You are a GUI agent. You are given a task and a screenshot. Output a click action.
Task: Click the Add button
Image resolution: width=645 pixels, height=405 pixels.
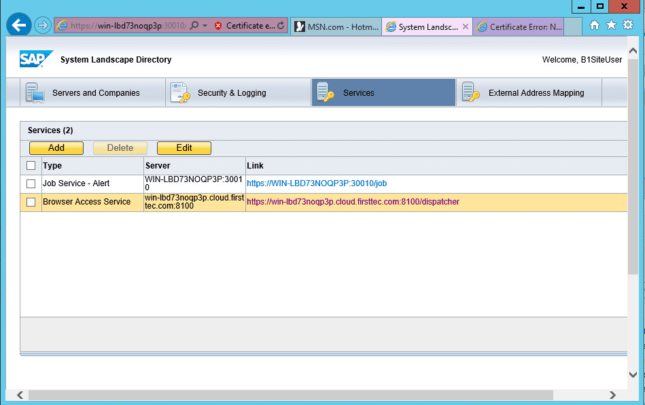tap(56, 147)
